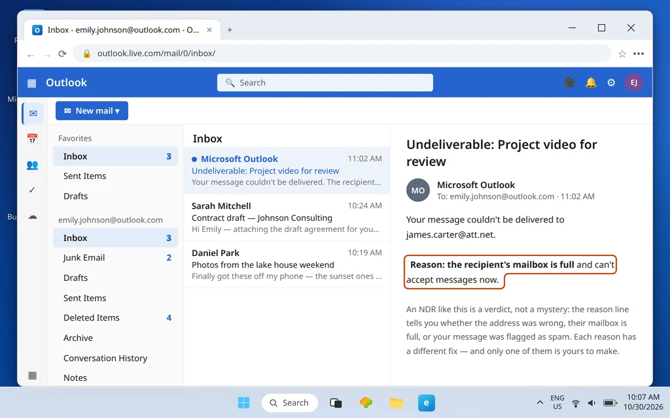Open the colorful Copilot taskbar icon
670x418 pixels.
click(366, 402)
